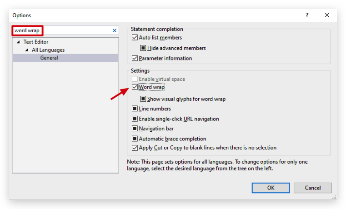Toggle Enable virtual space checkbox
Viewport: 346px width, 209px height.
tap(135, 79)
